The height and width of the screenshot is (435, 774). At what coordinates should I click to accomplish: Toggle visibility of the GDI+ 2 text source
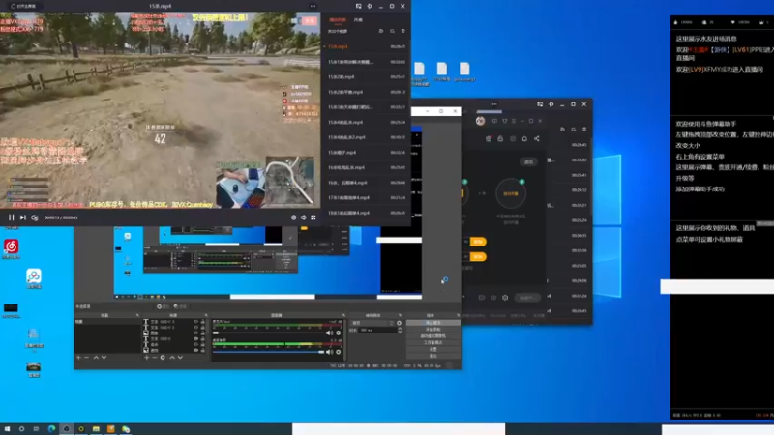195,327
